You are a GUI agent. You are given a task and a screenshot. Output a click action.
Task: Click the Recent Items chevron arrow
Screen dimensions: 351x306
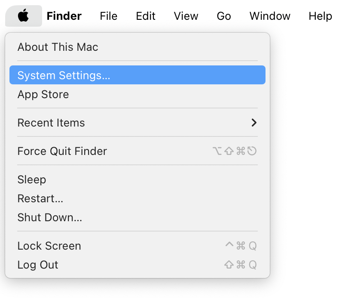[254, 123]
